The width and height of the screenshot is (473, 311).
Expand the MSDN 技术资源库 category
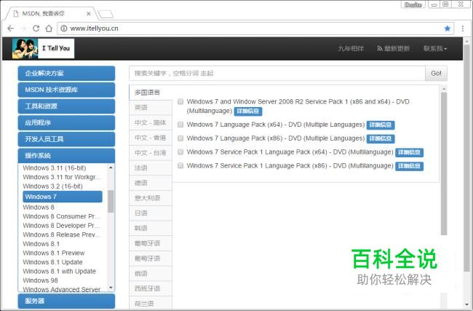(66, 90)
